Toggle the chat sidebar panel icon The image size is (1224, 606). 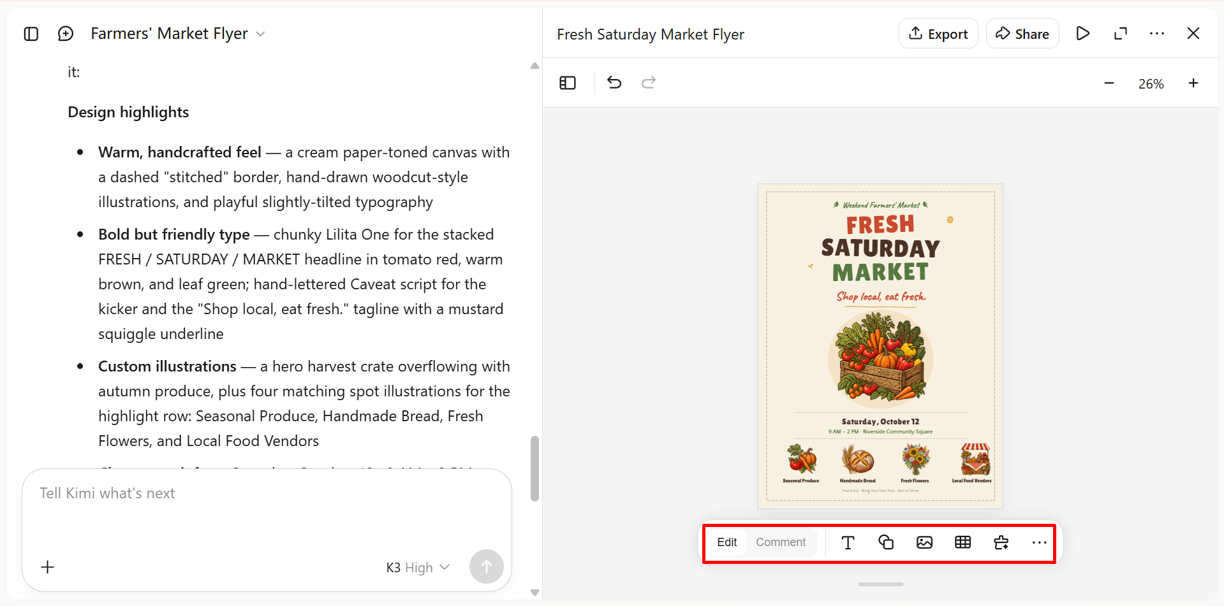(31, 34)
